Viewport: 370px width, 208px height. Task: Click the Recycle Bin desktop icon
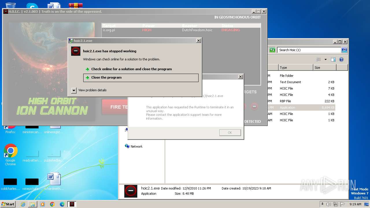coord(10,5)
